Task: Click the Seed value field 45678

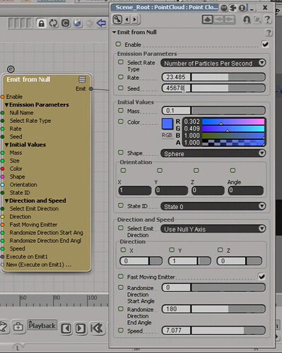Action: 176,88
